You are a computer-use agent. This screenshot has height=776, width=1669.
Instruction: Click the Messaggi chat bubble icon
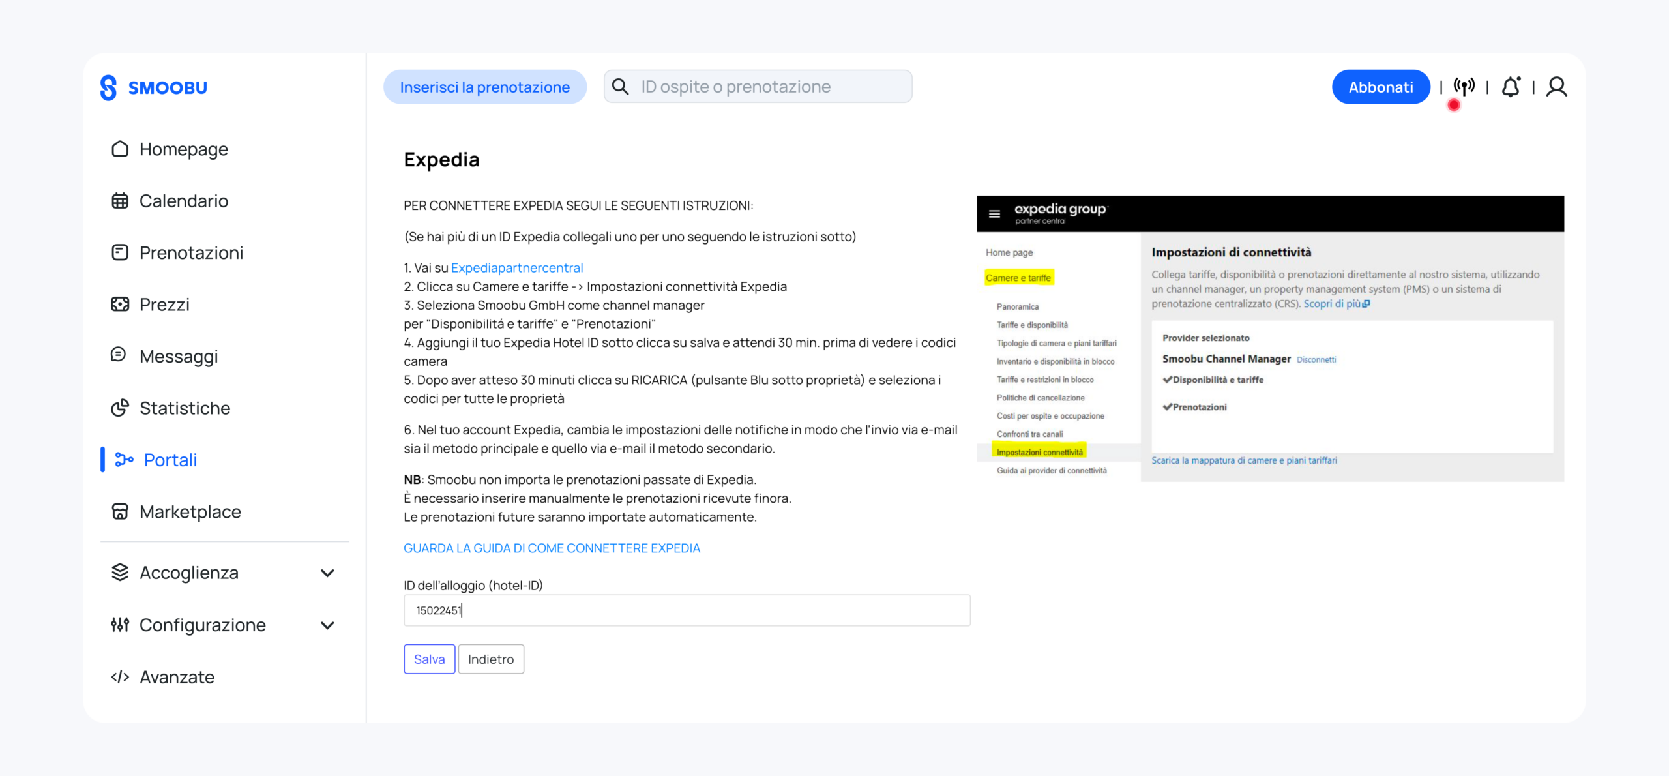[119, 355]
